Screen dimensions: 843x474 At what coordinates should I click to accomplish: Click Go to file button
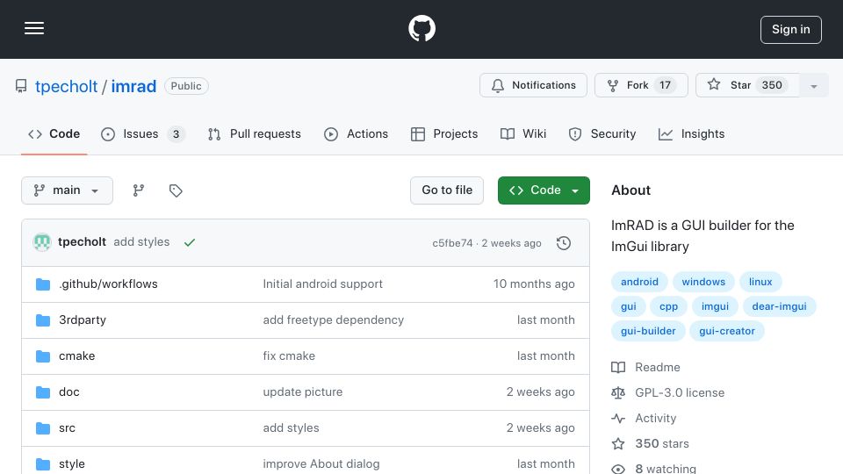447,190
